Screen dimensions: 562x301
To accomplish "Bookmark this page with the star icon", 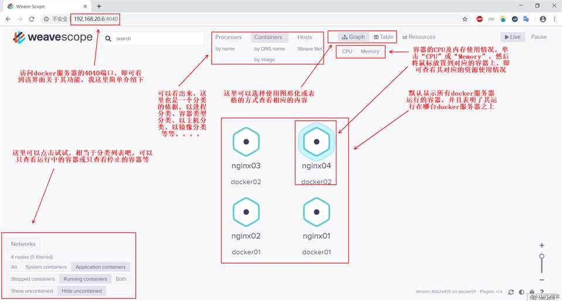I will click(x=465, y=19).
